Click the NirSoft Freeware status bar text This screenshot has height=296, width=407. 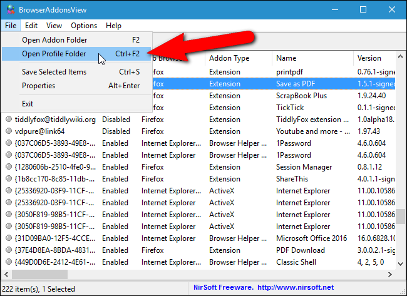pos(224,287)
